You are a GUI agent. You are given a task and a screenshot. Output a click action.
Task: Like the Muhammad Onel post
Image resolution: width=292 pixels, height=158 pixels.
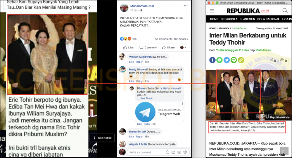pyautogui.click(x=128, y=47)
